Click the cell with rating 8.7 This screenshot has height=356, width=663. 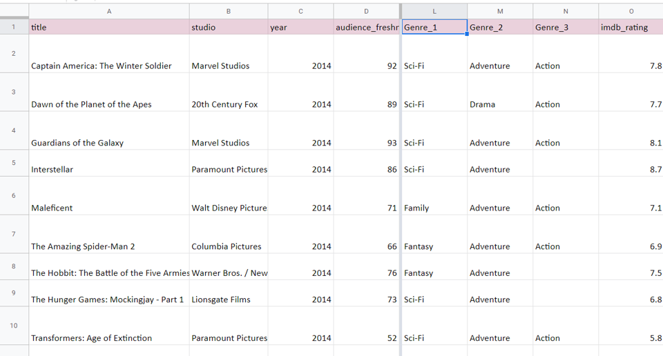point(631,163)
